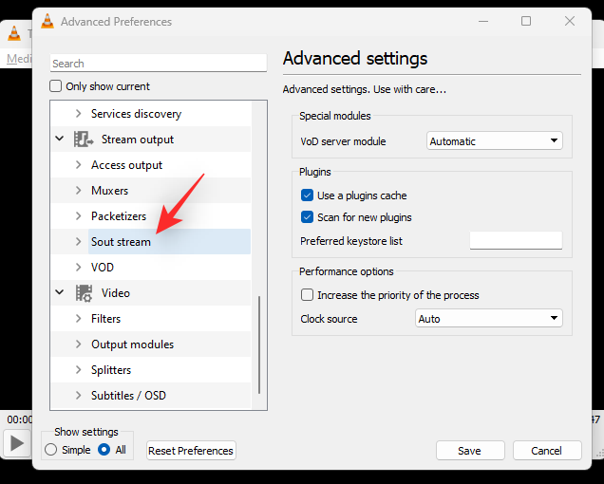The image size is (604, 484).
Task: Click the Reset Preferences button
Action: (x=191, y=450)
